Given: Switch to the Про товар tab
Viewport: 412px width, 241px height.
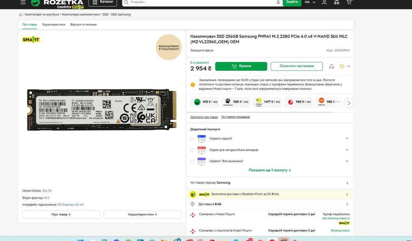Looking at the screenshot, I should tap(29, 25).
